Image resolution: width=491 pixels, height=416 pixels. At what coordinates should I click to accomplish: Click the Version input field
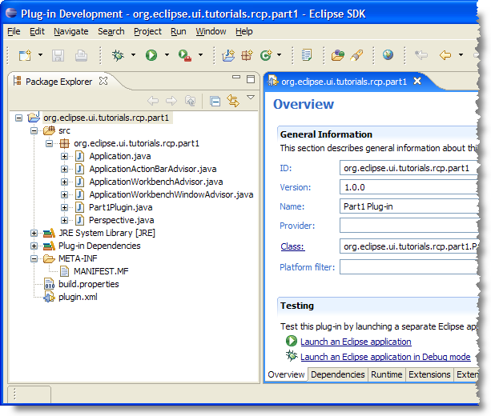coord(408,187)
